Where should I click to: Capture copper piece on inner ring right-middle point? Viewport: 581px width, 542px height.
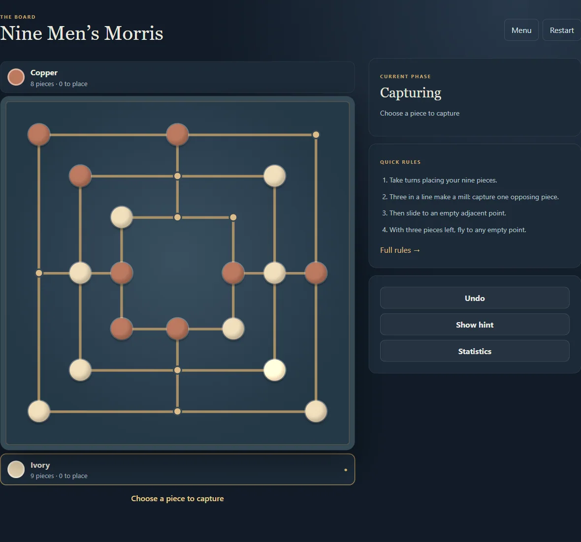click(x=233, y=273)
